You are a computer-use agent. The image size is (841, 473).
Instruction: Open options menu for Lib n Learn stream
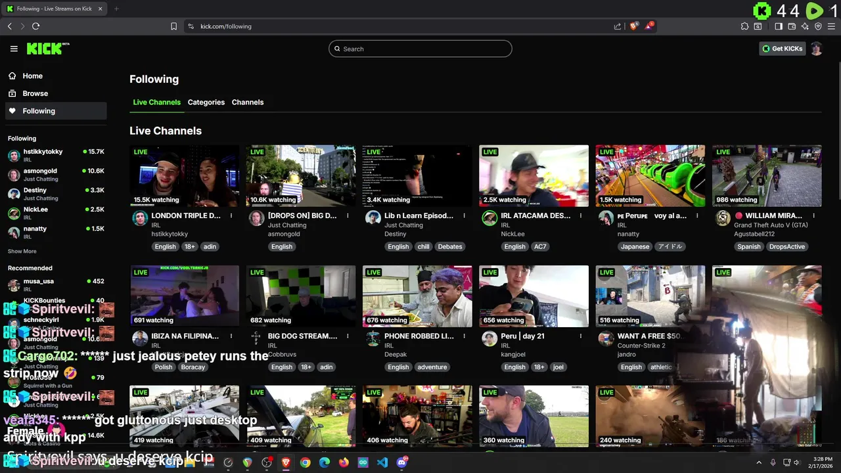point(464,215)
